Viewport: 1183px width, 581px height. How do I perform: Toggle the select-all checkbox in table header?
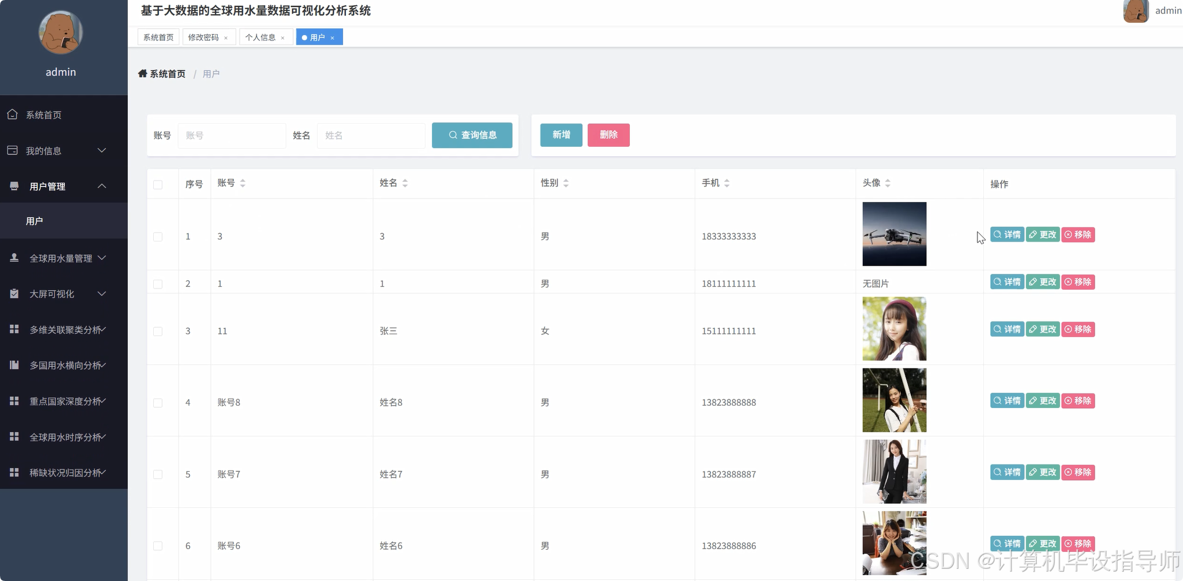click(158, 185)
